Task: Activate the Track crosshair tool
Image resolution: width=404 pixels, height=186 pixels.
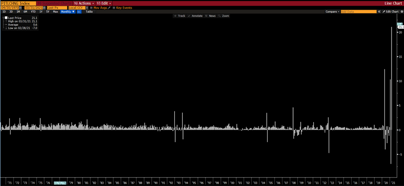Action: (x=180, y=16)
